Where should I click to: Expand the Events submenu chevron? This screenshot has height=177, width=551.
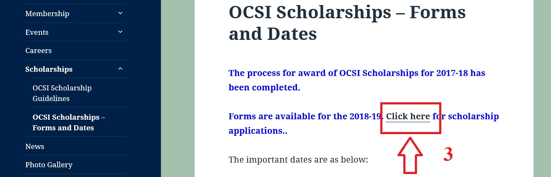(x=120, y=32)
